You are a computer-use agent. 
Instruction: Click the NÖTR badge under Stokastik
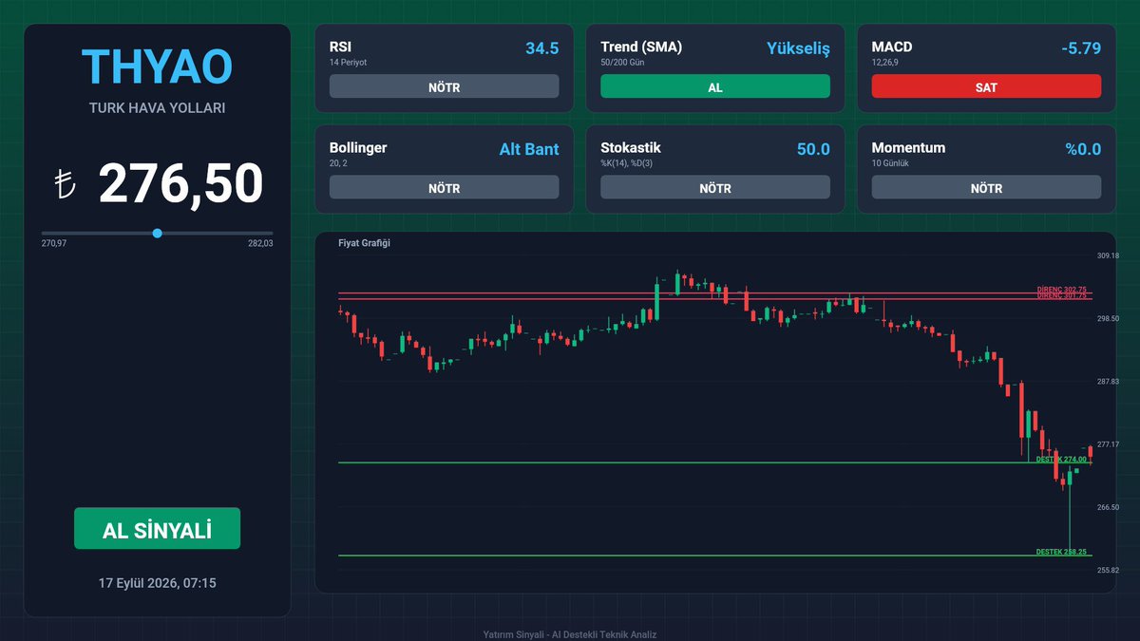point(715,188)
